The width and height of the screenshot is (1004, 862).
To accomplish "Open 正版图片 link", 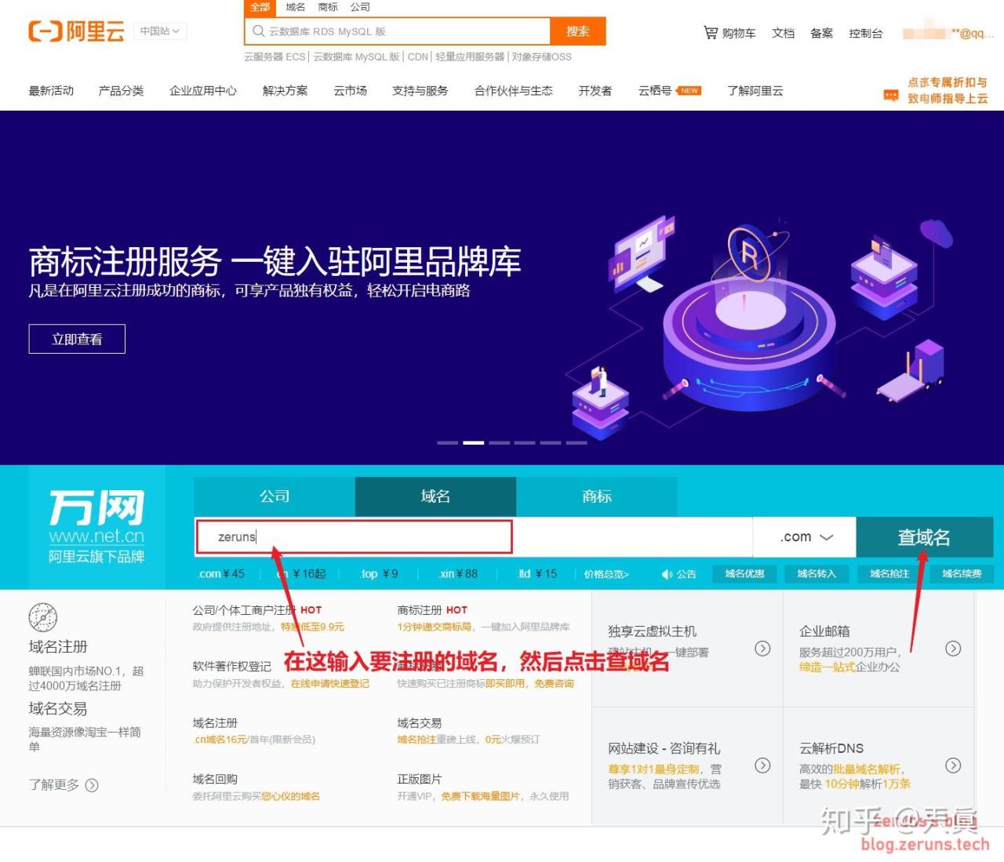I will tap(420, 780).
